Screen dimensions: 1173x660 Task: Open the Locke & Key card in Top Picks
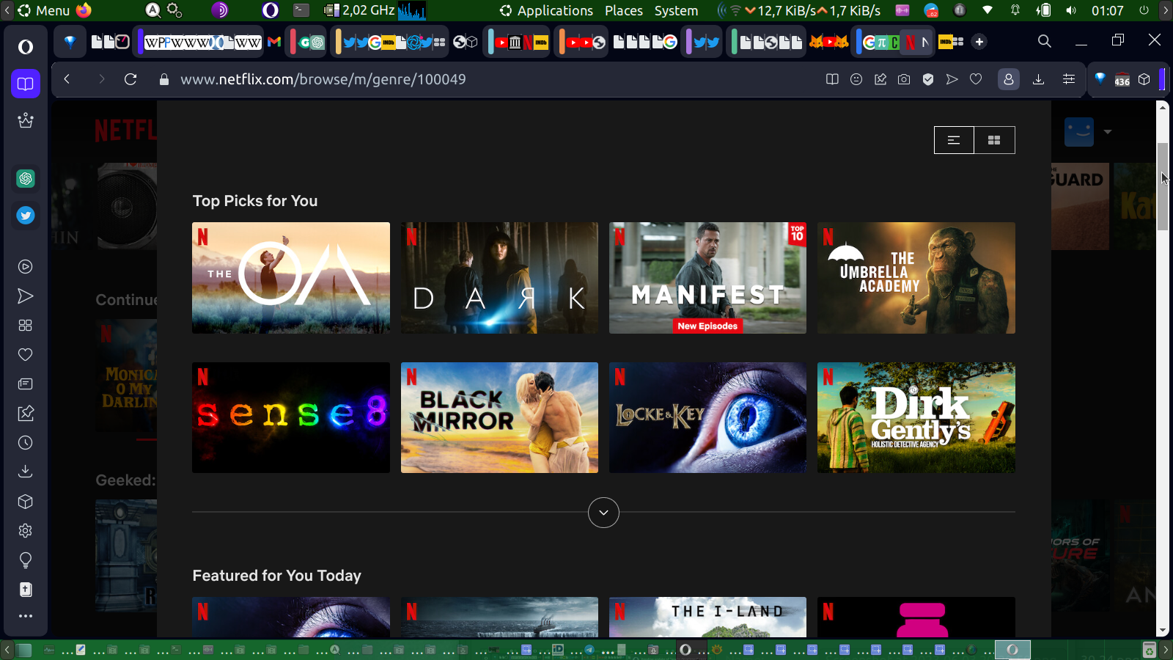pyautogui.click(x=707, y=417)
